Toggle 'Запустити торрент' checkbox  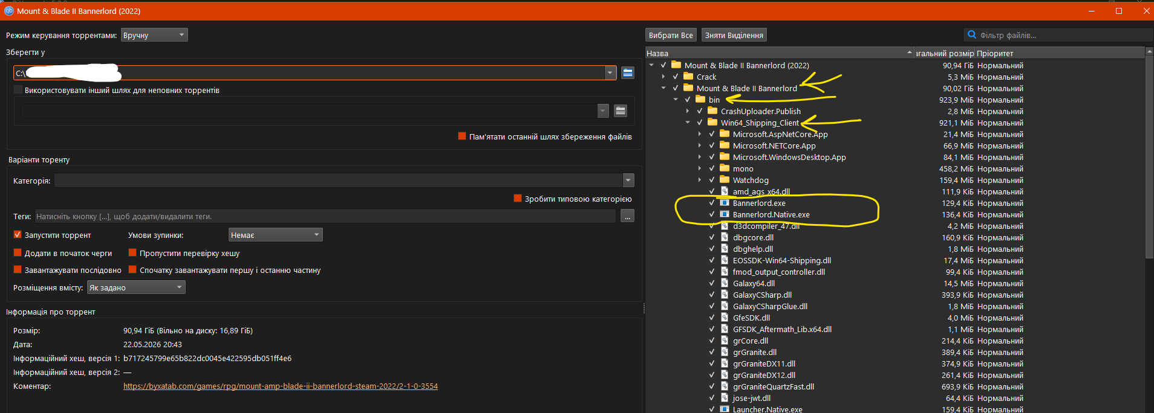[18, 235]
